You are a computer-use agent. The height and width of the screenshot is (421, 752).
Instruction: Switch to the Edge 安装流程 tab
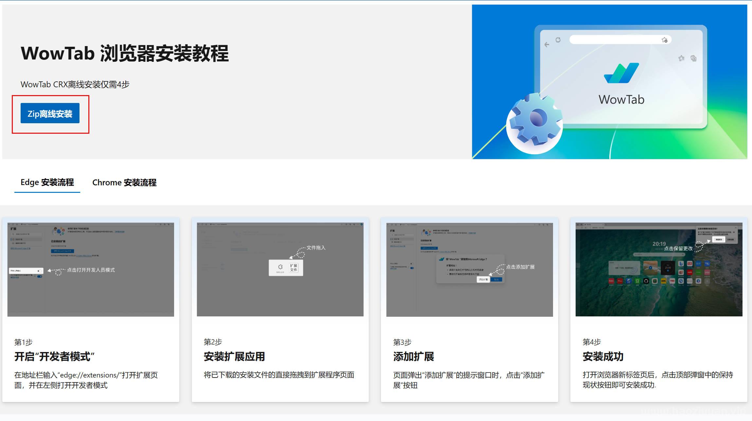(x=47, y=182)
